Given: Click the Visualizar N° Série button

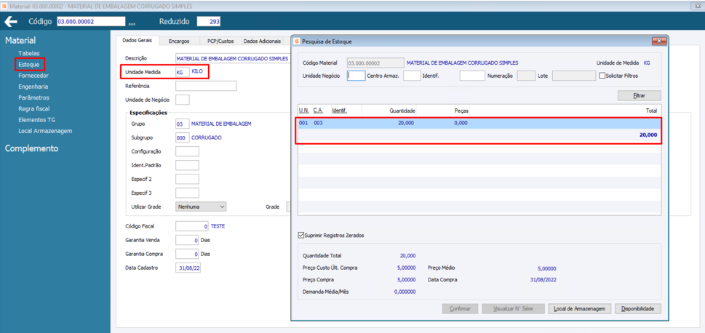Looking at the screenshot, I should coord(513,309).
